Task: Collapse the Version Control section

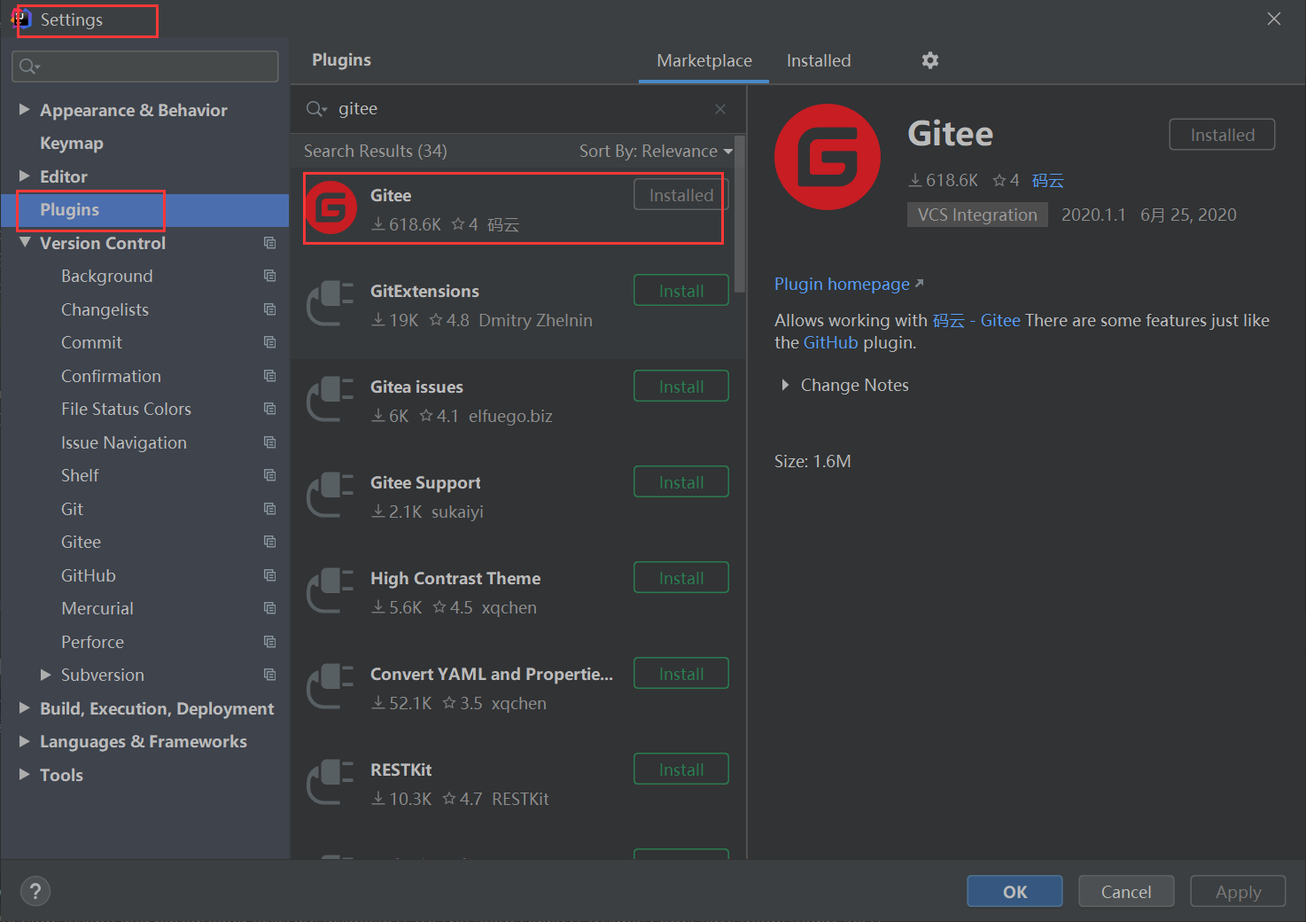Action: click(x=25, y=243)
